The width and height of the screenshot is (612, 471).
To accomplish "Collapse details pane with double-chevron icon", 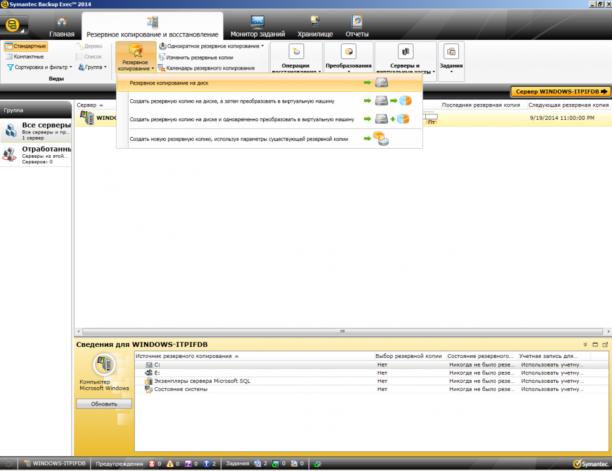I will coord(585,344).
